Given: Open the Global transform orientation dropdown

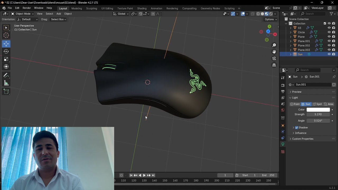Looking at the screenshot, I should point(121,14).
